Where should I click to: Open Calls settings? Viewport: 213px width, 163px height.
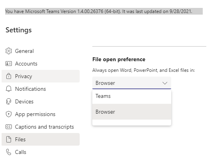41,152
